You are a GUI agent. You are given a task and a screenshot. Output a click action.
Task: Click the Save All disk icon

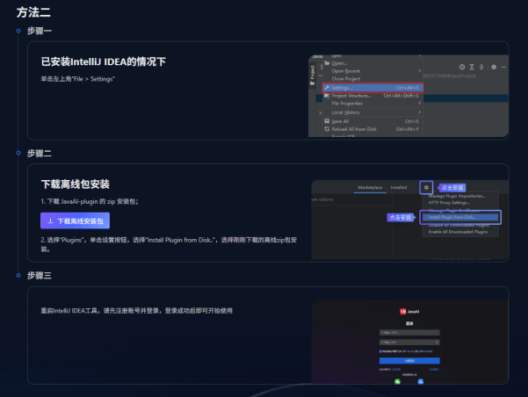[327, 121]
